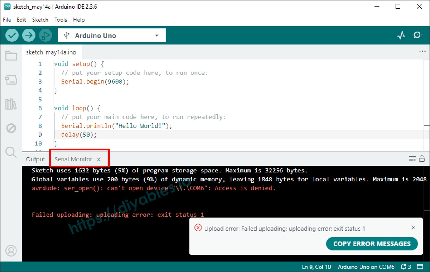430x272 pixels.
Task: Click Arduino Uno on COM6 status text
Action: [366, 267]
